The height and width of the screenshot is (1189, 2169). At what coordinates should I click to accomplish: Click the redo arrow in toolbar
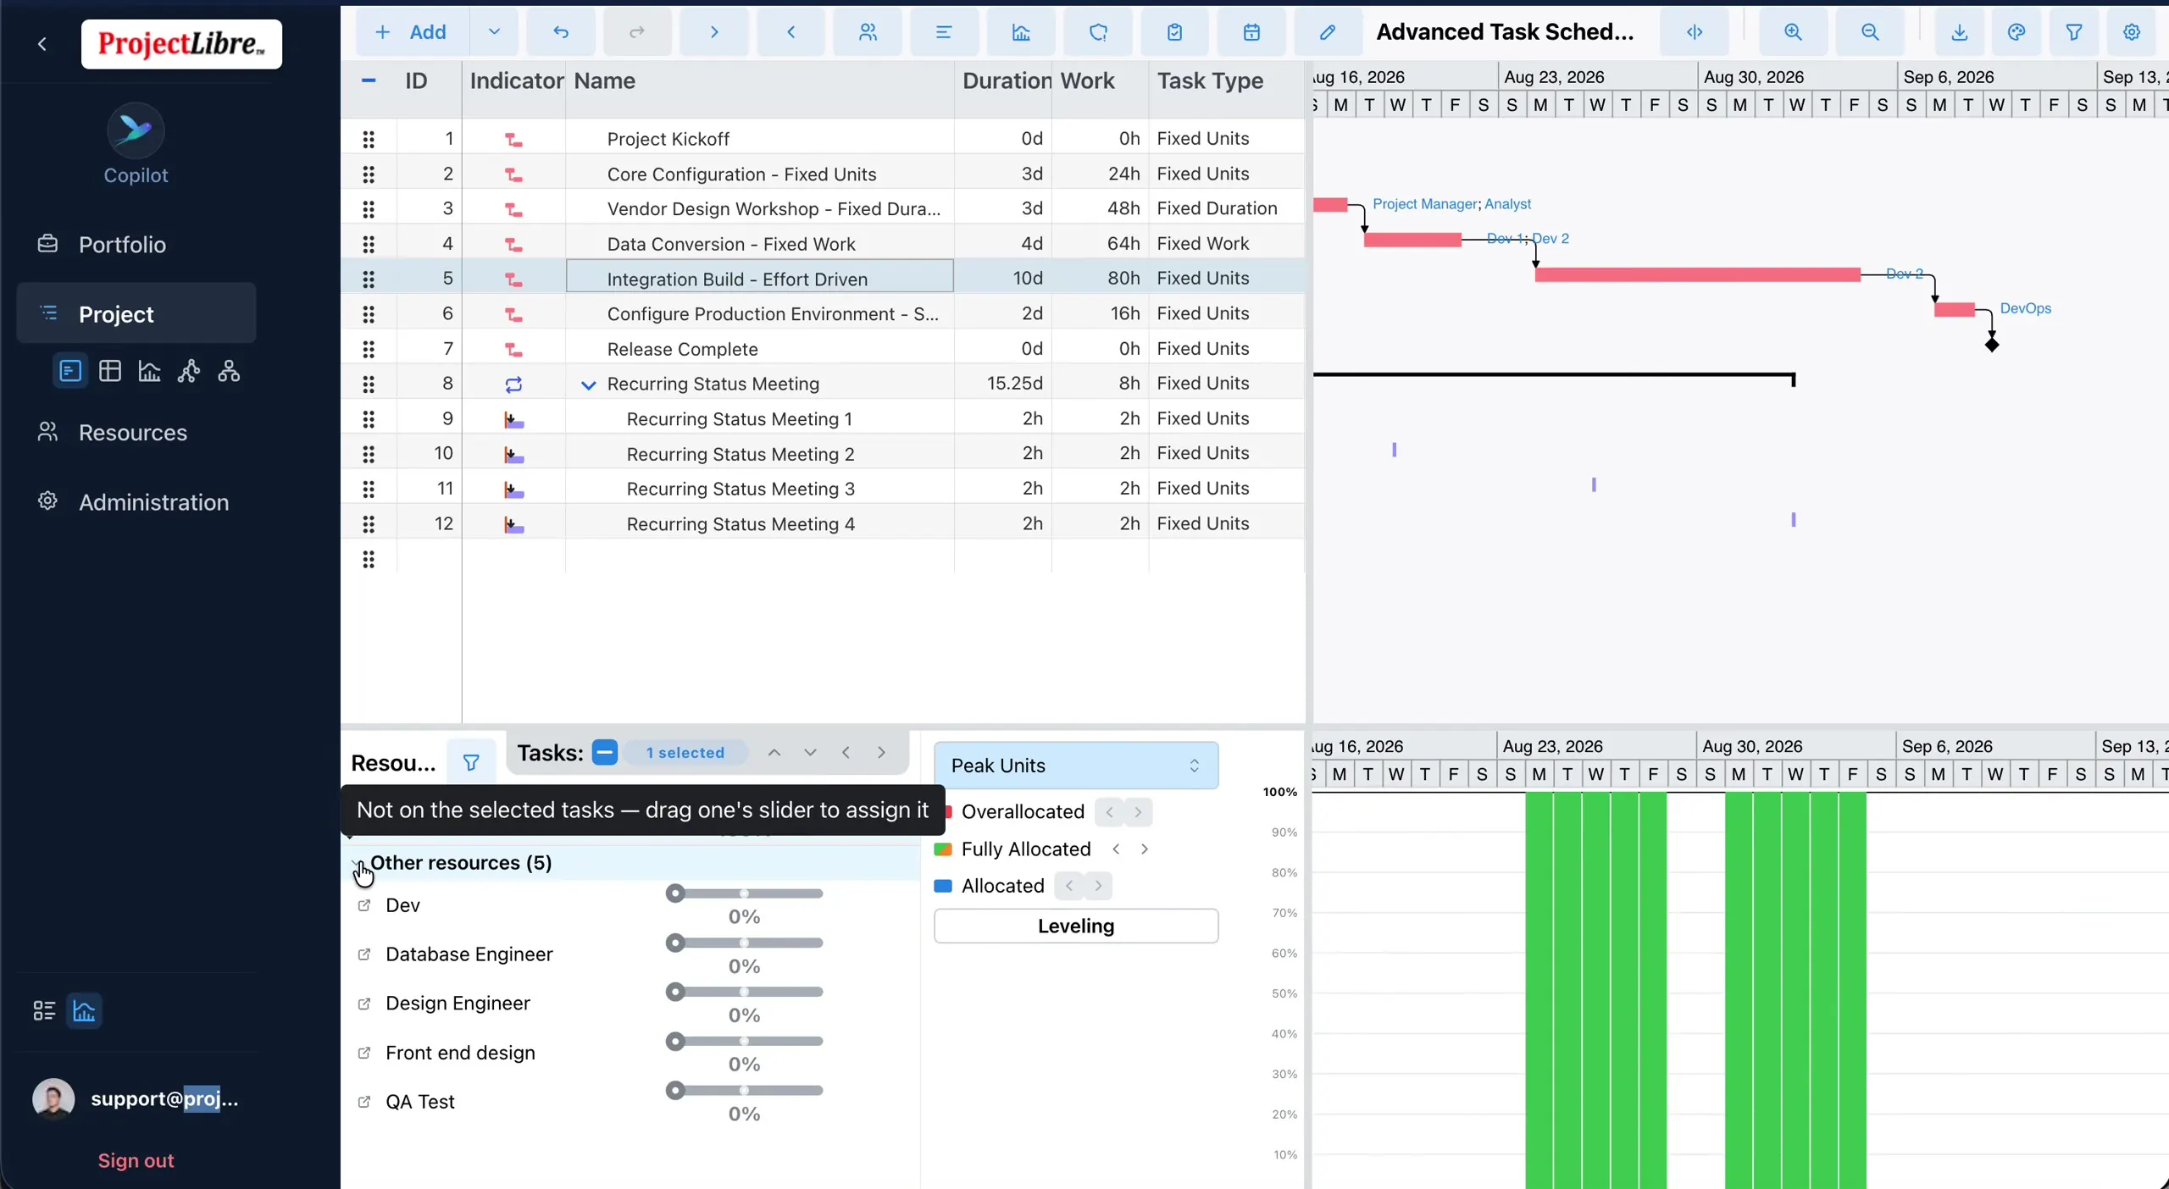click(637, 32)
